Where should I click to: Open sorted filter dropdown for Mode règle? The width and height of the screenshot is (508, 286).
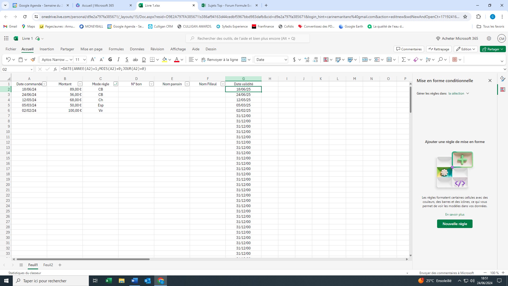(x=116, y=84)
